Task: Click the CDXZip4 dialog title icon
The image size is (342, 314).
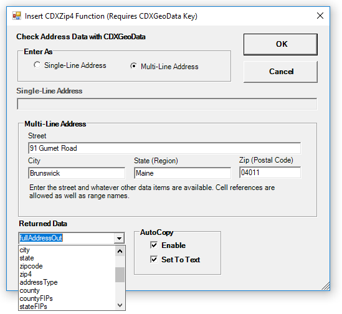Action: (x=17, y=16)
